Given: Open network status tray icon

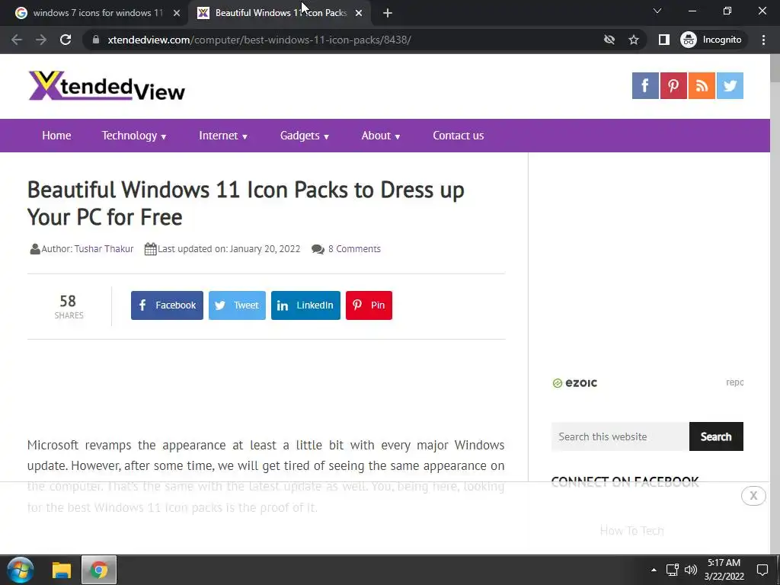Looking at the screenshot, I should [x=673, y=570].
